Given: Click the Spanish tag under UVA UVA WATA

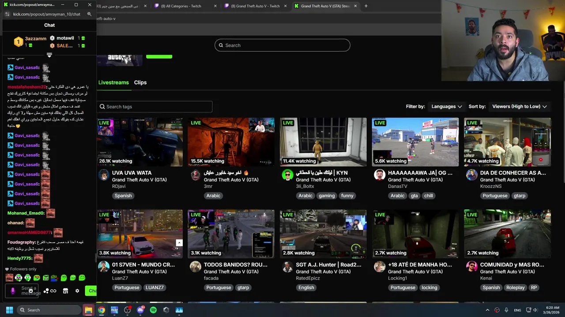Looking at the screenshot, I should (x=123, y=195).
